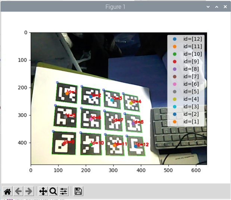Roll up window using the down chevron

click(x=208, y=7)
